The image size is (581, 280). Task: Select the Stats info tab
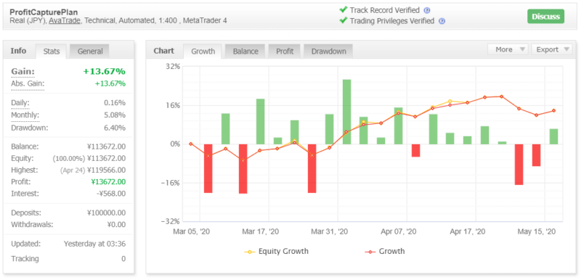51,52
